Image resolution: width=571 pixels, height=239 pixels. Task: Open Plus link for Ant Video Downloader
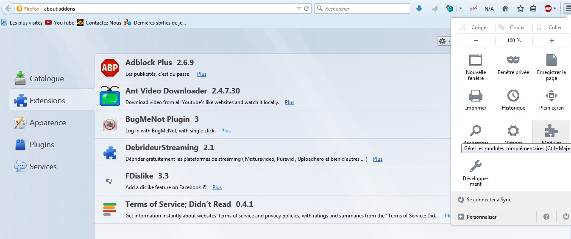pos(290,102)
